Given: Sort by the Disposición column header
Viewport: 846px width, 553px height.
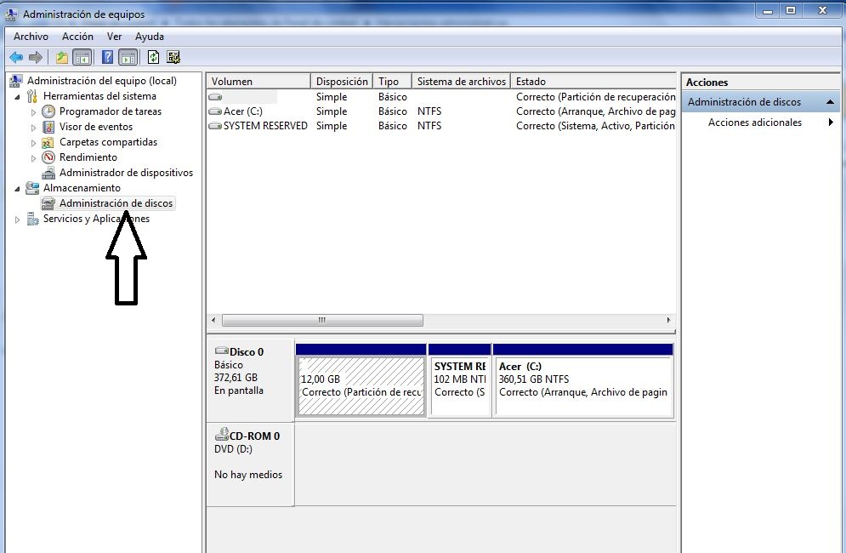Looking at the screenshot, I should pos(342,81).
